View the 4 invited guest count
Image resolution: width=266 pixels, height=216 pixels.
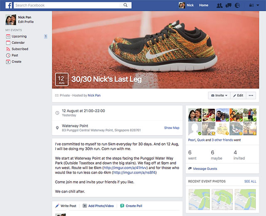[239, 155]
